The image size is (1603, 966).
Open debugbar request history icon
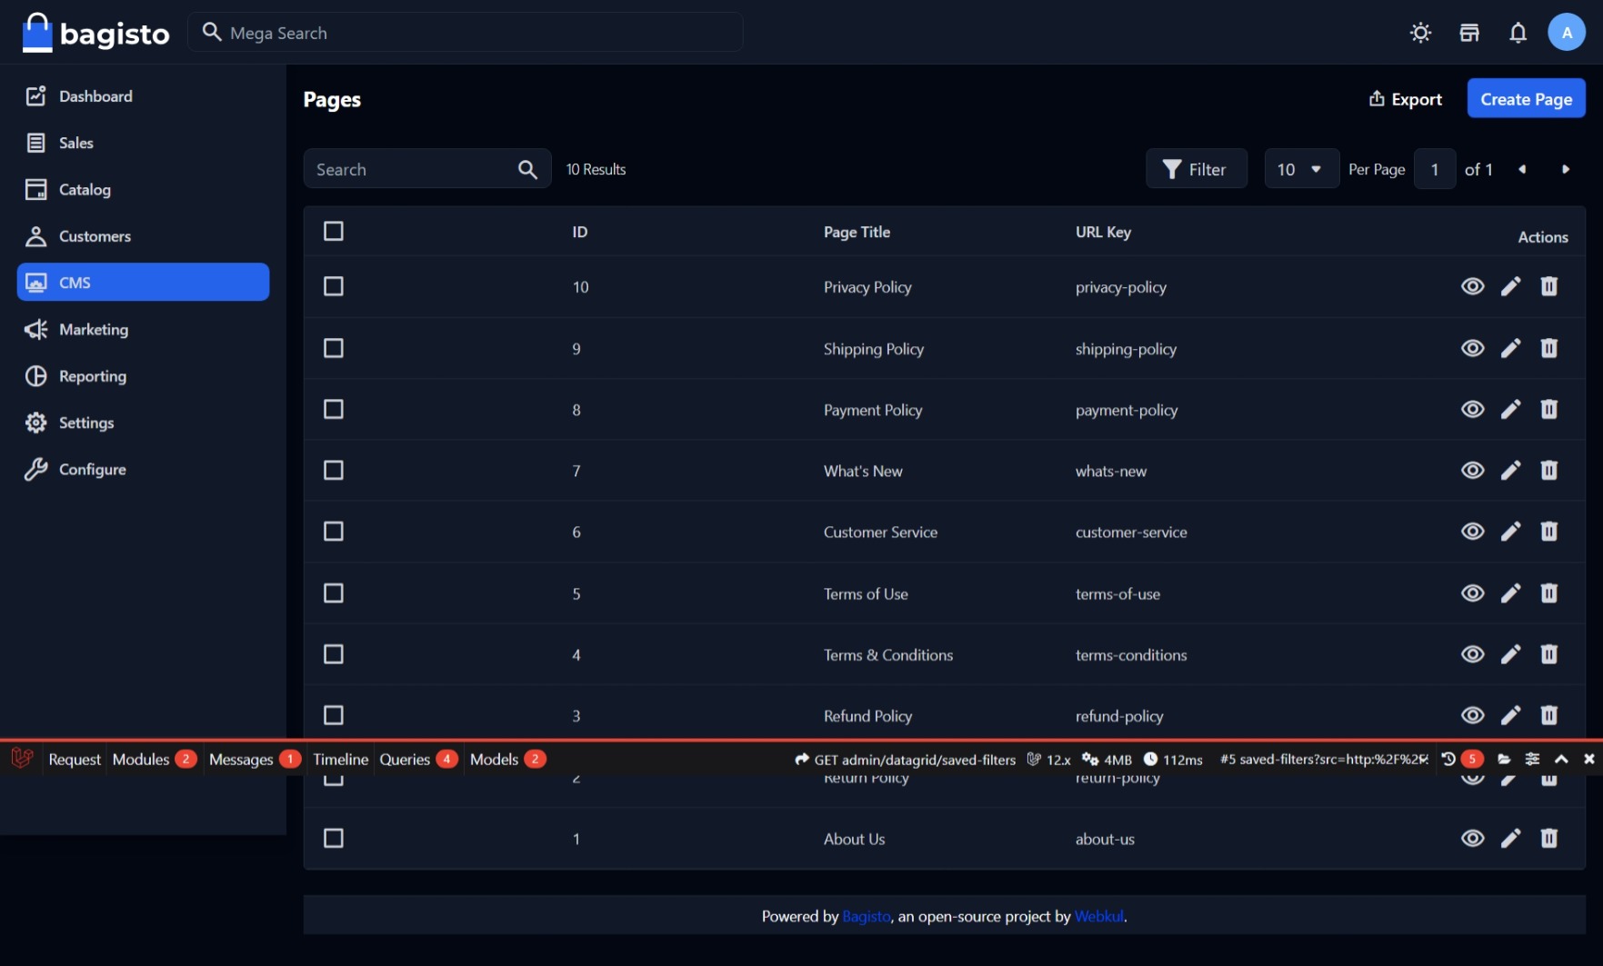[x=1448, y=759]
